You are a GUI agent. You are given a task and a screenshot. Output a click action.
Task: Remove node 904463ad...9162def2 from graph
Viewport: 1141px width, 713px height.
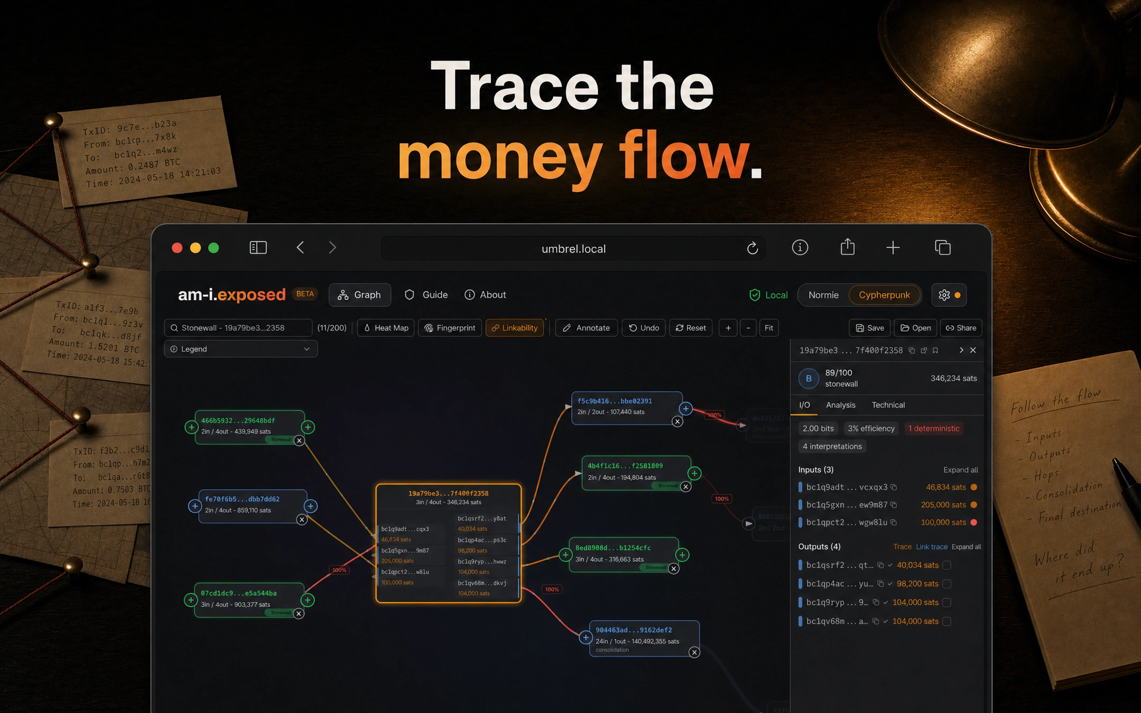click(694, 652)
